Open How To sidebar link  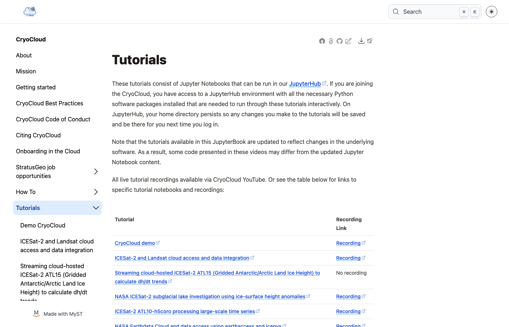pos(26,192)
